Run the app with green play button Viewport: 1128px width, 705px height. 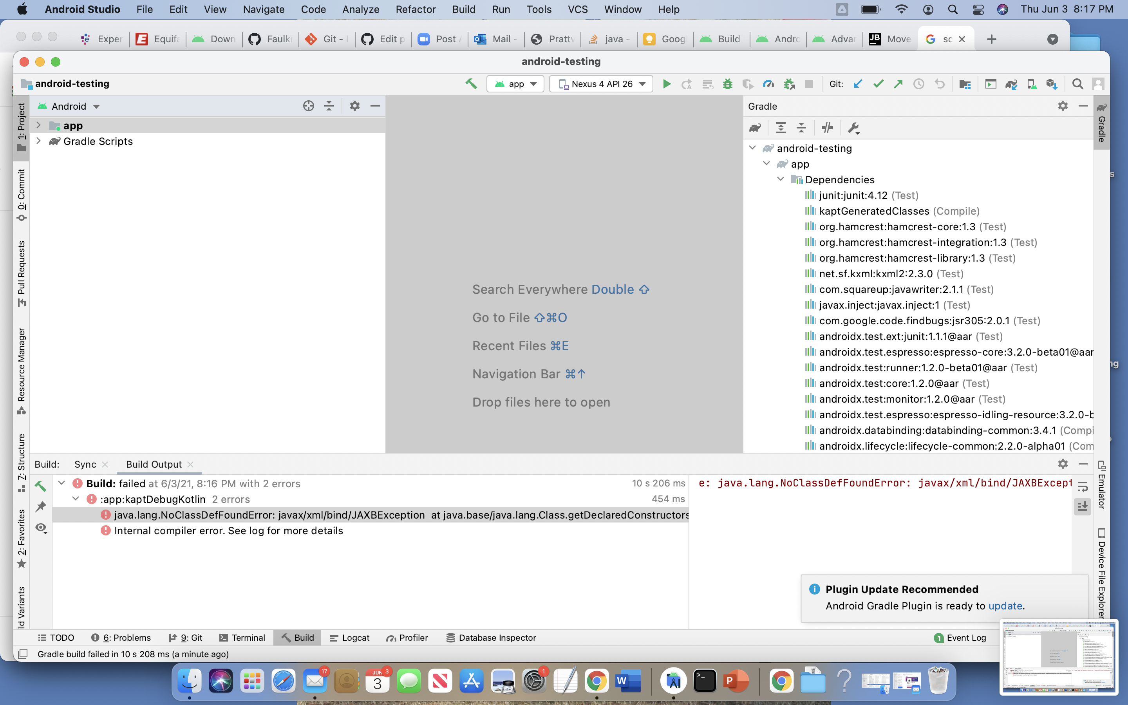point(667,84)
